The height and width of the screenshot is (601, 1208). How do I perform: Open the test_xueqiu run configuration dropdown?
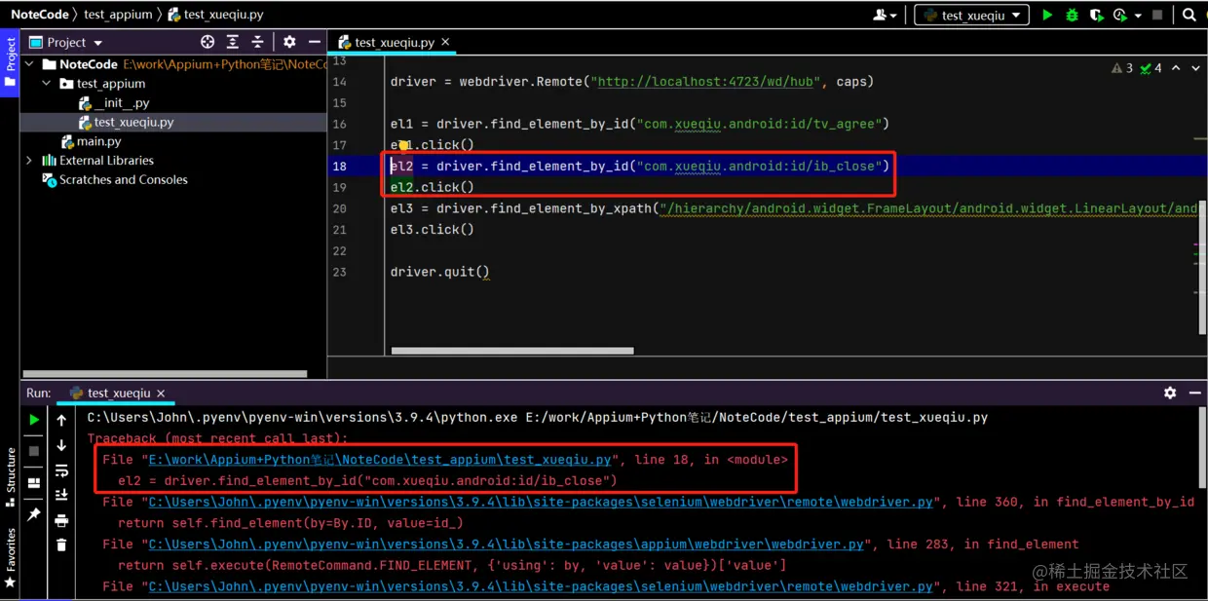972,15
